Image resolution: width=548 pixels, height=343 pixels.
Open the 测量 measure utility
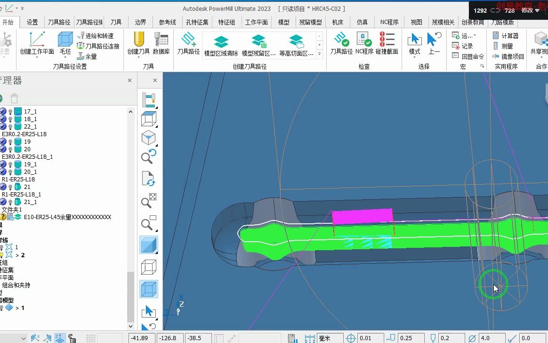pos(503,46)
